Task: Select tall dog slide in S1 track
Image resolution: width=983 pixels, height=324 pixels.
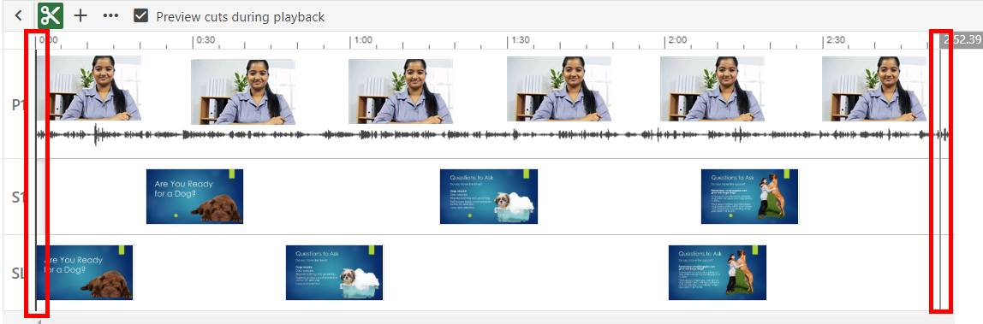Action: [x=750, y=197]
